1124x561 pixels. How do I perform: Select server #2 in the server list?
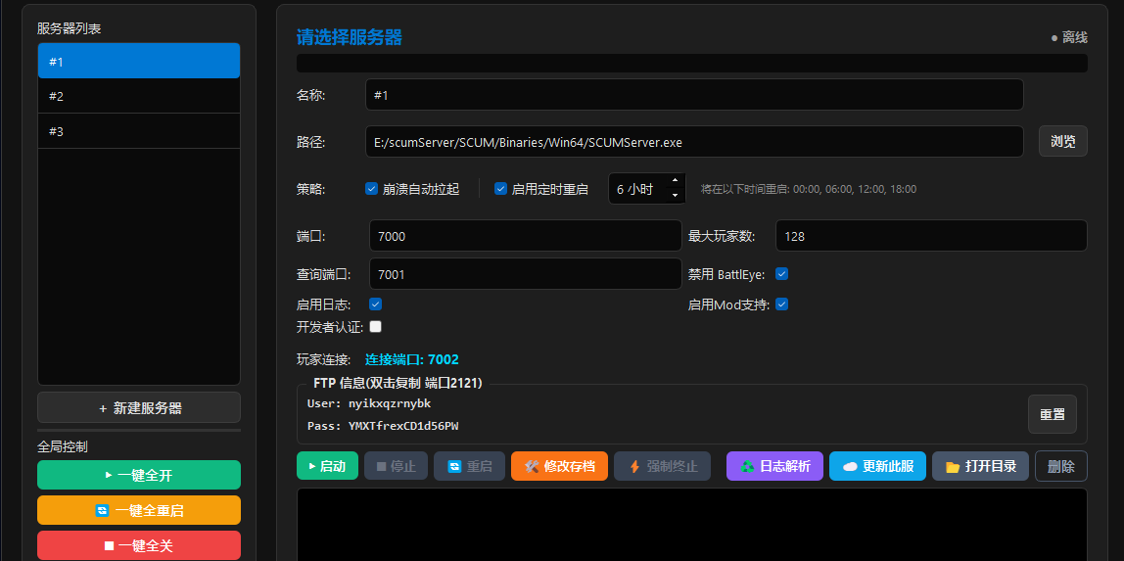[139, 96]
